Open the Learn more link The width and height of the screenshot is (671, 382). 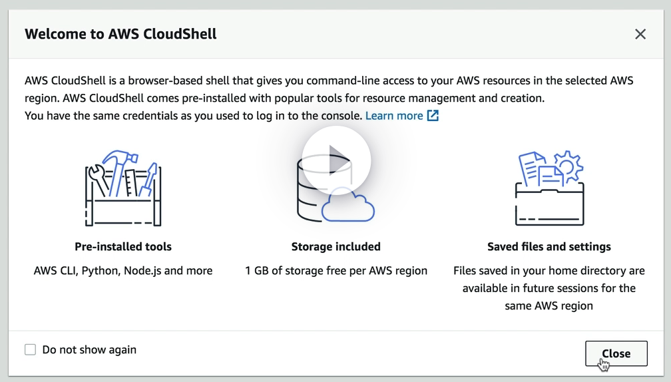[x=394, y=116]
